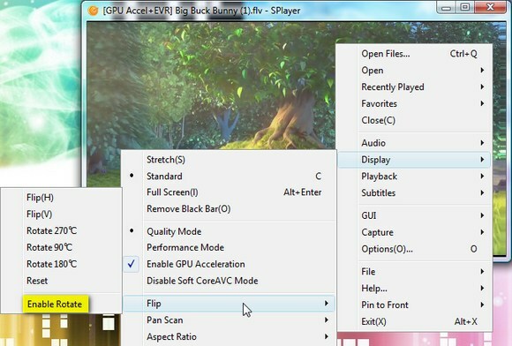512x346 pixels.
Task: Choose Flip(V) vertical flip
Action: 62,214
